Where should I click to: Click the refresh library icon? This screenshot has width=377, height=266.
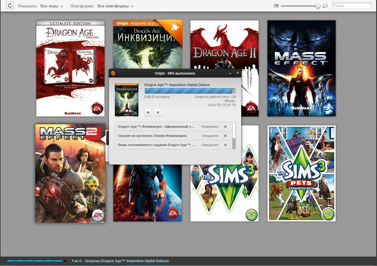[x=10, y=6]
